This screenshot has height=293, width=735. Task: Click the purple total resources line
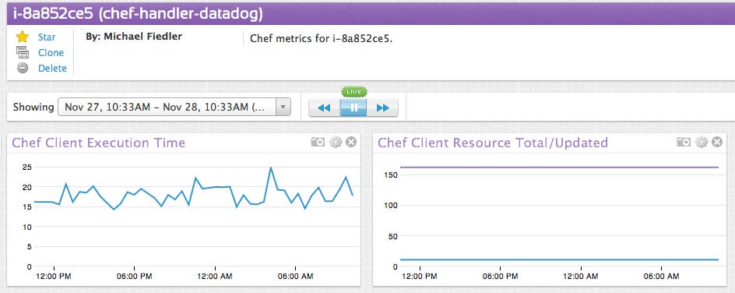[559, 167]
